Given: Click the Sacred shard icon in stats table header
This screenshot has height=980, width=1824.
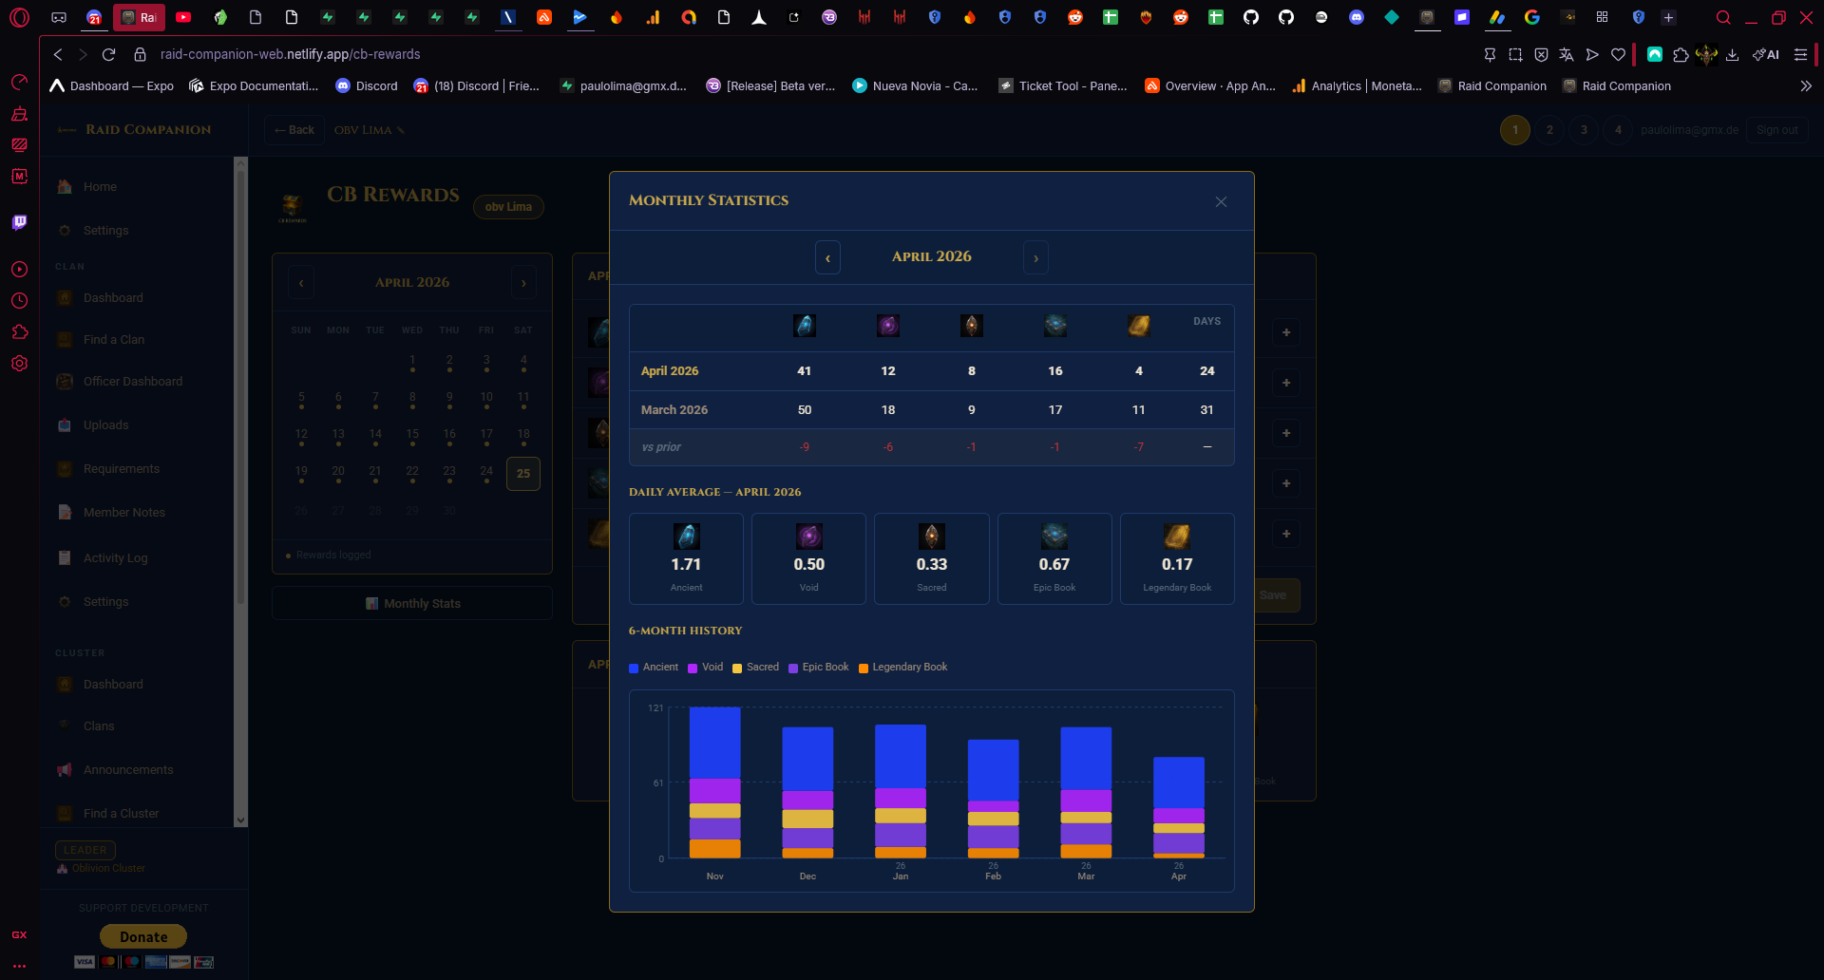Looking at the screenshot, I should 972,326.
